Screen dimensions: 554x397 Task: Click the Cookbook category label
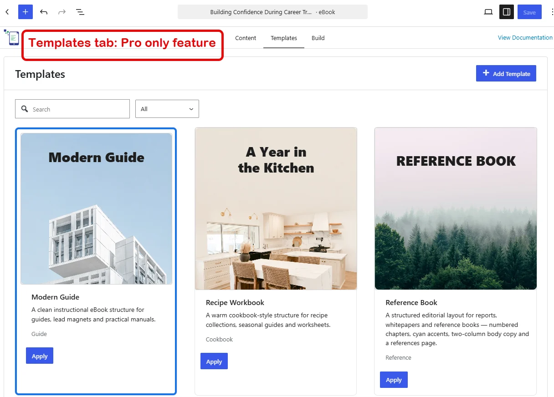[x=219, y=339]
